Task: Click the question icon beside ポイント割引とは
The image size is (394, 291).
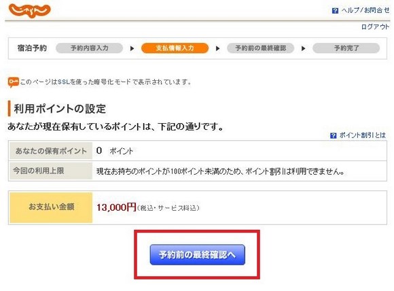Action: click(x=333, y=135)
